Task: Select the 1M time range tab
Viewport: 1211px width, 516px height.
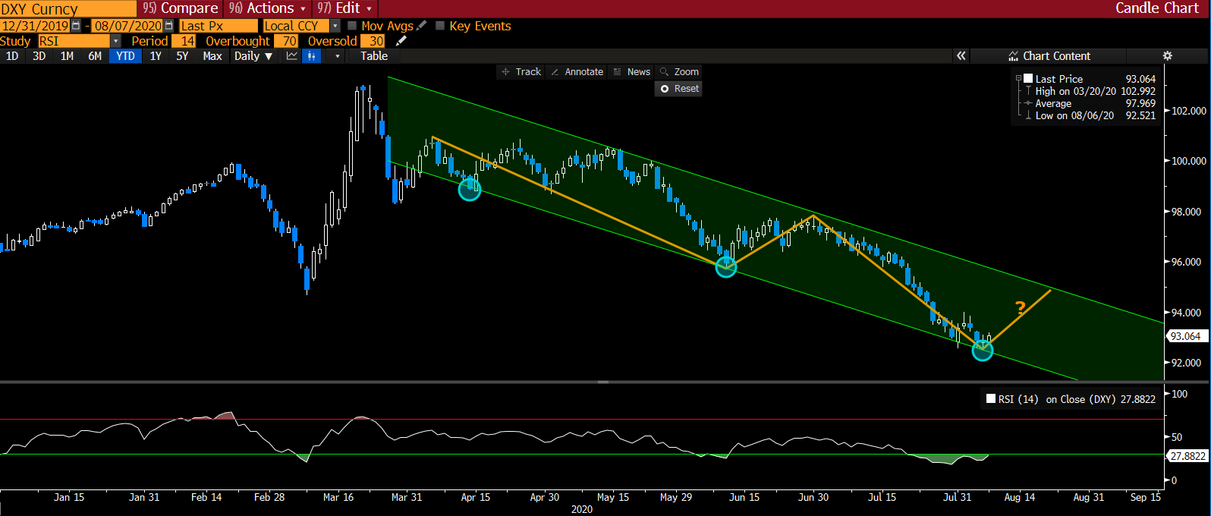Action: (67, 56)
